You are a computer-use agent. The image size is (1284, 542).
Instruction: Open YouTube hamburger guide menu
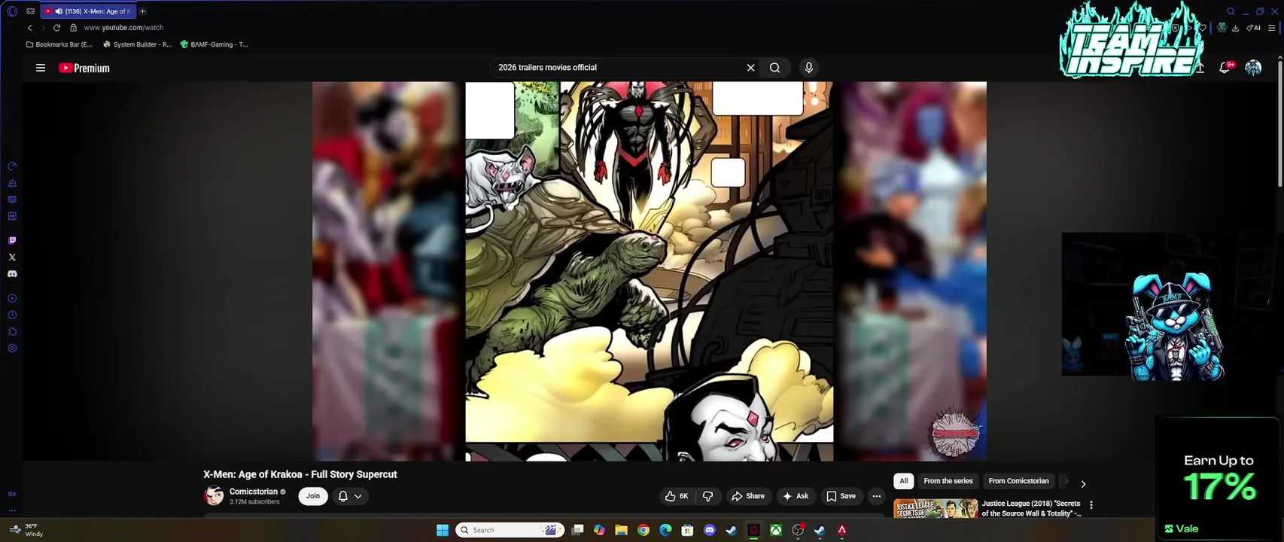(41, 68)
